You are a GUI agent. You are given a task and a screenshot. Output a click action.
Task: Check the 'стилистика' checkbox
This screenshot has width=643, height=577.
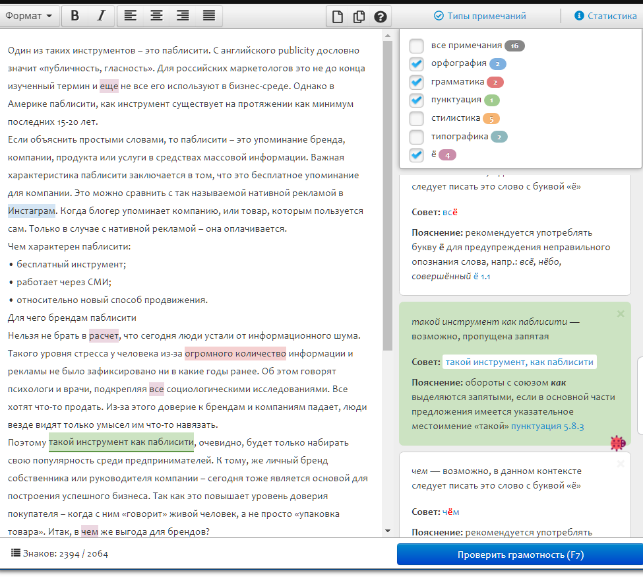coord(416,119)
